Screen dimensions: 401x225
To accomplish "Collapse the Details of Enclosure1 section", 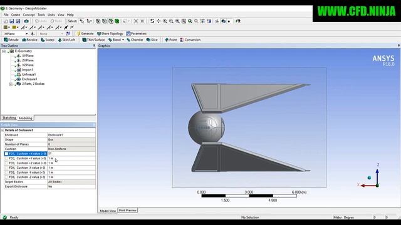I will (x=3, y=131).
